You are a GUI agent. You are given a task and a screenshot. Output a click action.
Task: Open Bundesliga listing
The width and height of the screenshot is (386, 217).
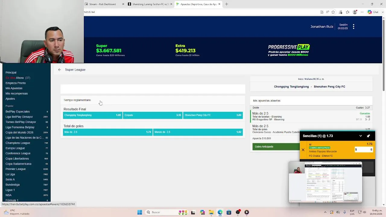[27, 185]
